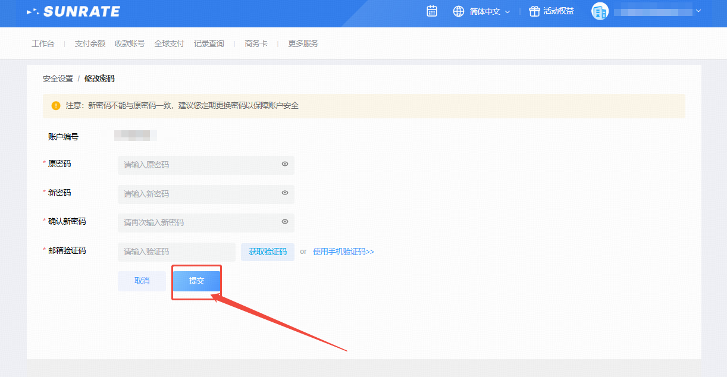This screenshot has height=377, width=727.
Task: Switch via 使用手机验证码 link
Action: pyautogui.click(x=343, y=252)
